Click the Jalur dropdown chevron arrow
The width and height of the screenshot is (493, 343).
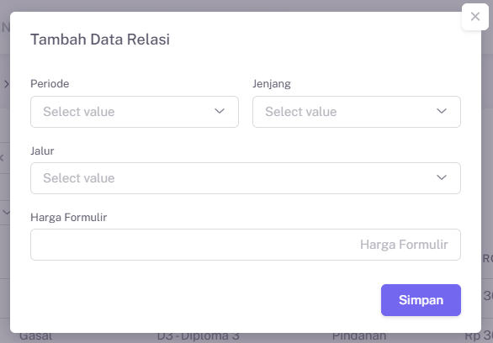pos(442,177)
